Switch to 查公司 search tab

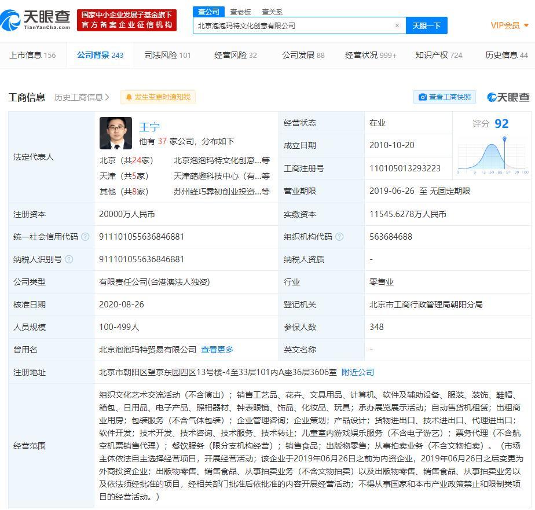point(208,12)
